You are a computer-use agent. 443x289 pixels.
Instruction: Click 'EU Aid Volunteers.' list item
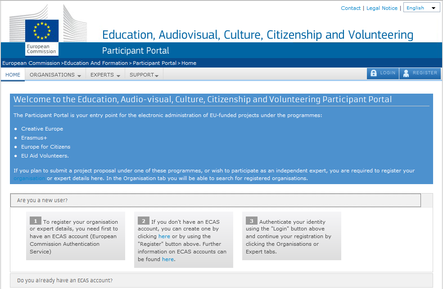click(x=45, y=156)
